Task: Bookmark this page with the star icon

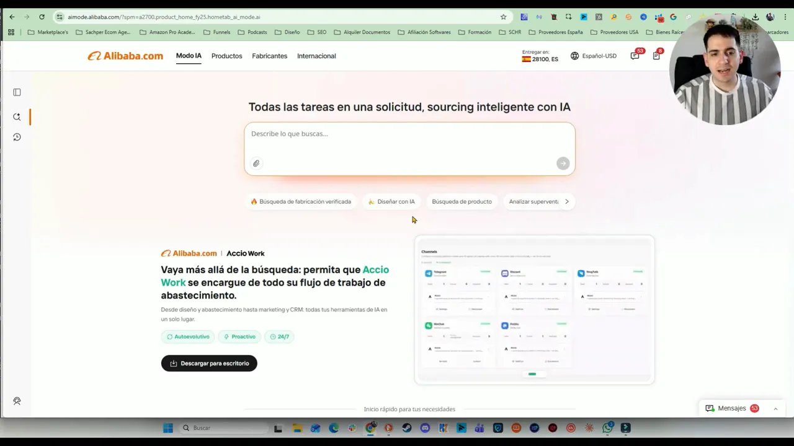Action: click(503, 17)
